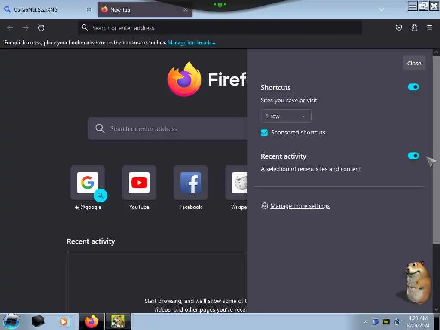
Task: Close the New Tab tab
Action: click(x=186, y=9)
